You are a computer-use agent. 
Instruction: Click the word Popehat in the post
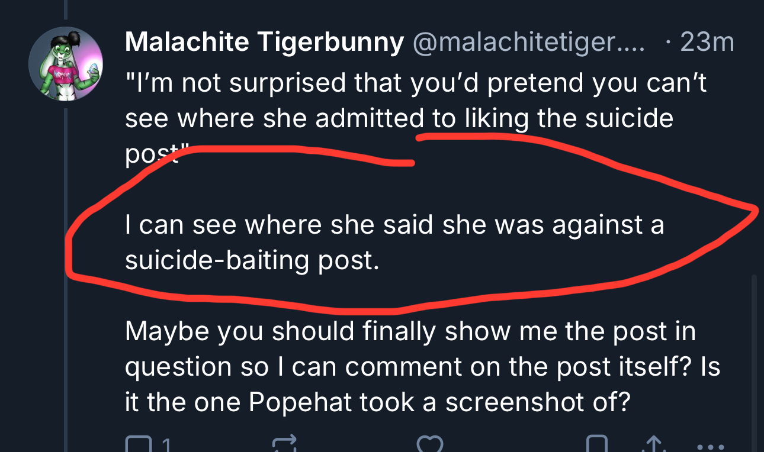coord(298,402)
